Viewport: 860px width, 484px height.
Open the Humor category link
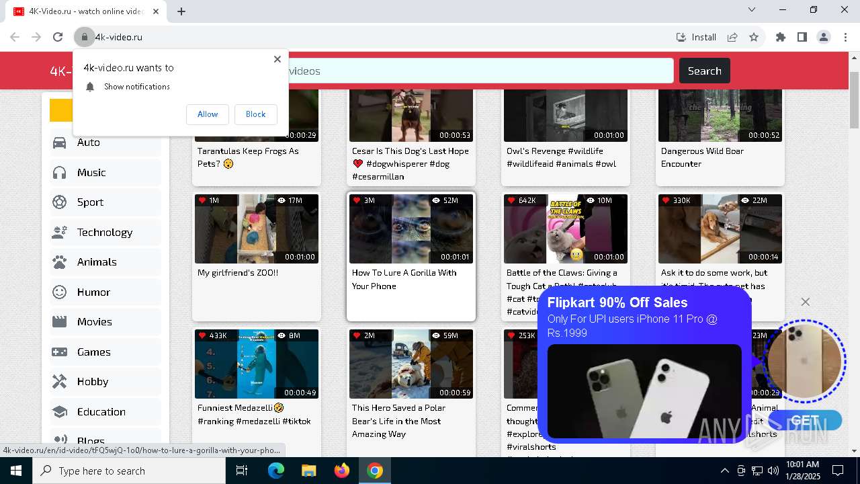[93, 292]
